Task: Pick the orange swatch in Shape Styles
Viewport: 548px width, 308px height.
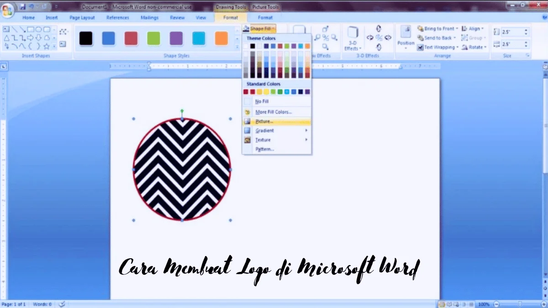Action: pos(221,38)
